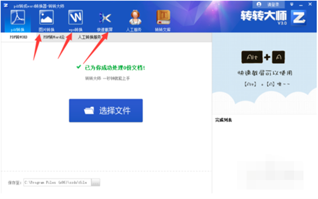Click the save path input field

coord(57,183)
